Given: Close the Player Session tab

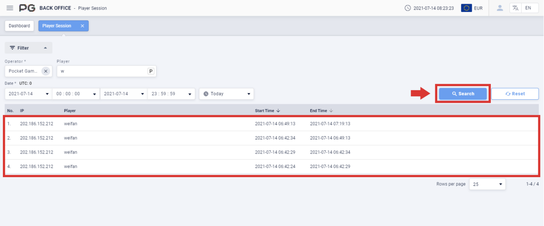Looking at the screenshot, I should [x=82, y=26].
